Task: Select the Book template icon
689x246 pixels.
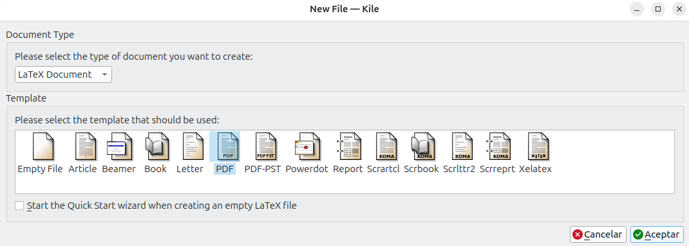Action: pos(156,147)
